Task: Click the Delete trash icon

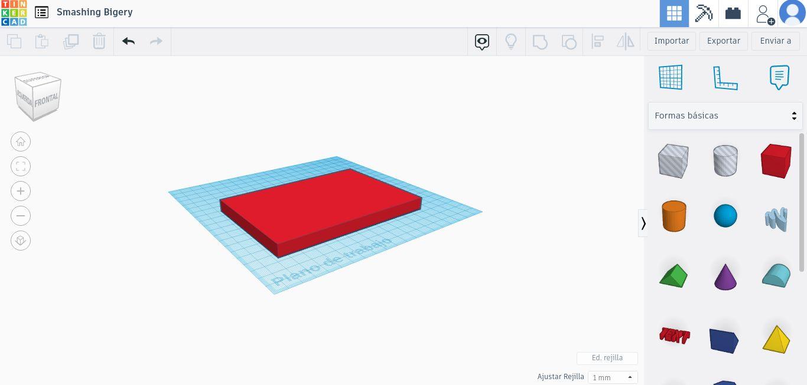Action: click(x=99, y=41)
